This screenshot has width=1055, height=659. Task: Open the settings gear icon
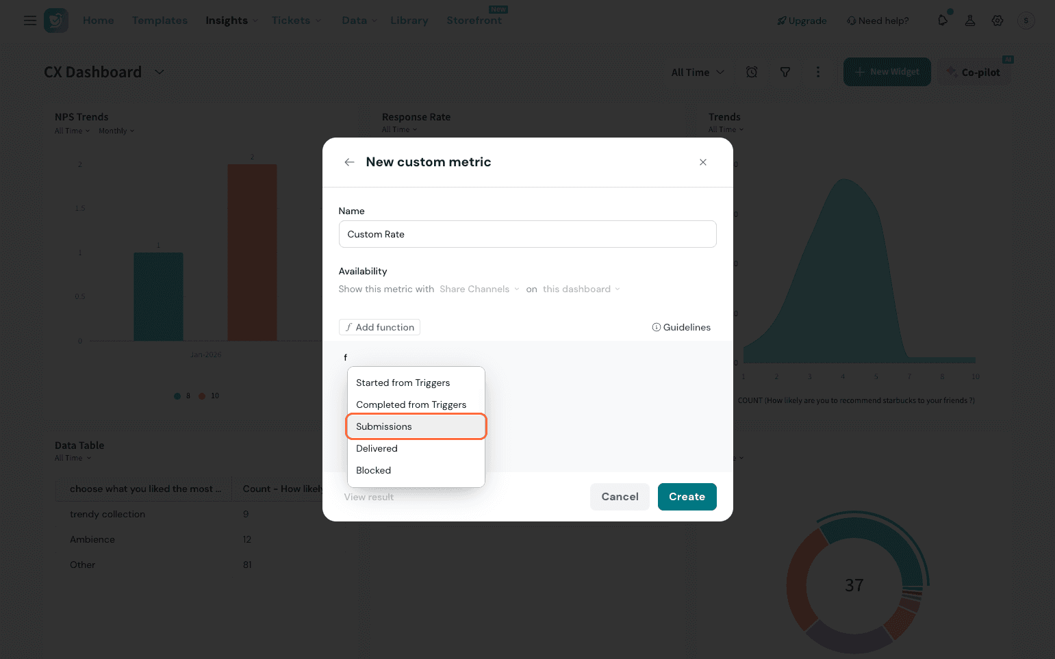(997, 21)
